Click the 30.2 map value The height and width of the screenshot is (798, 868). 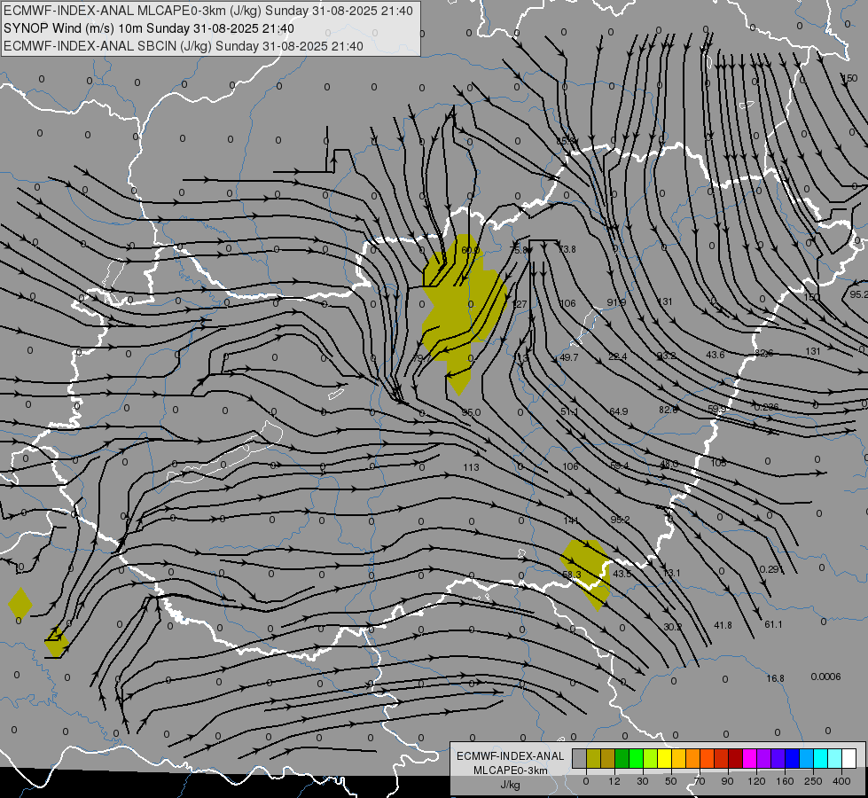(x=673, y=627)
